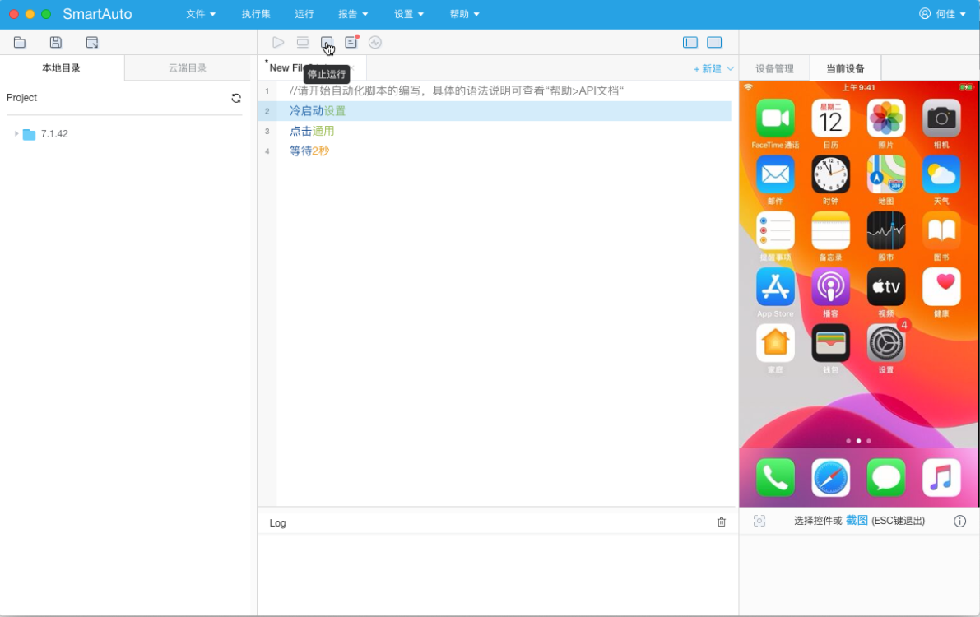Click the + 新建 button
This screenshot has width=980, height=617.
point(708,69)
